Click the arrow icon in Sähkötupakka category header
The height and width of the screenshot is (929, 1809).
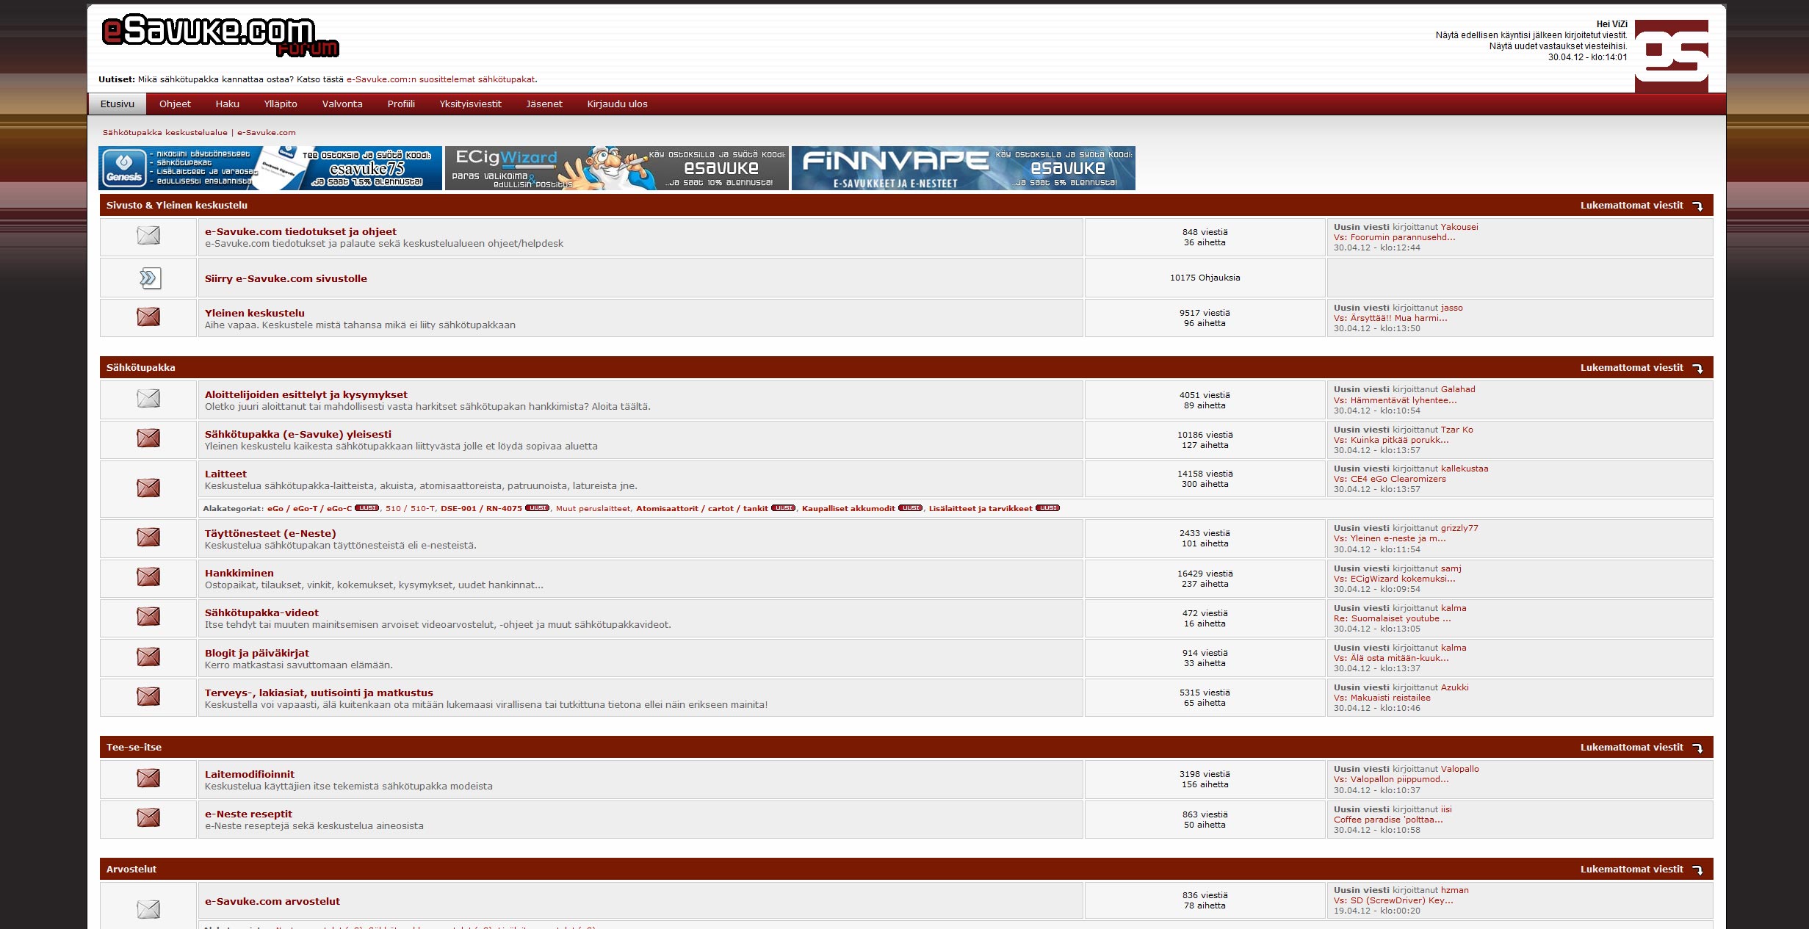(1697, 368)
